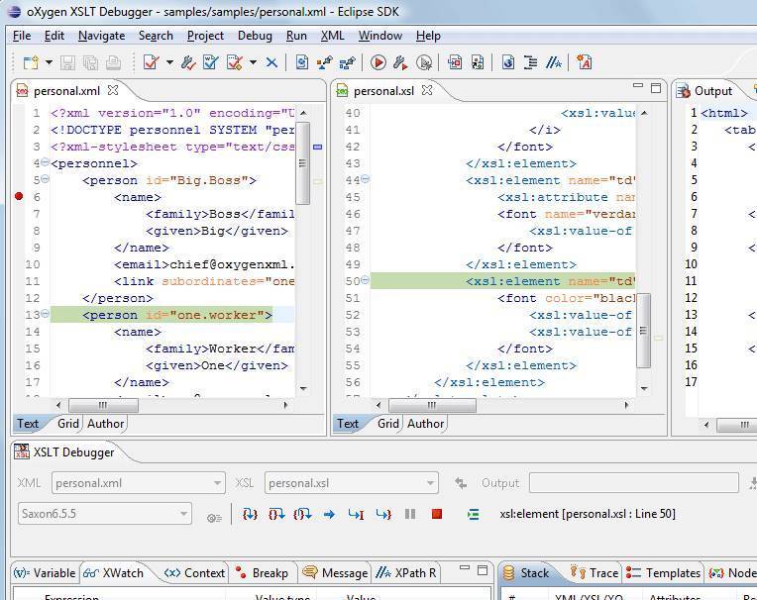Screen dimensions: 757x600
Task: Click the Check well-formedness wrench-check icon
Action: click(x=188, y=62)
